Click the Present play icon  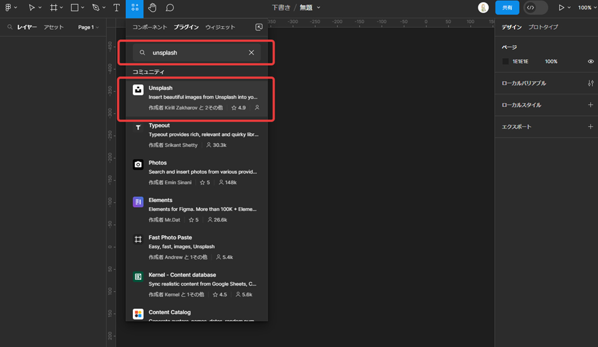(561, 8)
